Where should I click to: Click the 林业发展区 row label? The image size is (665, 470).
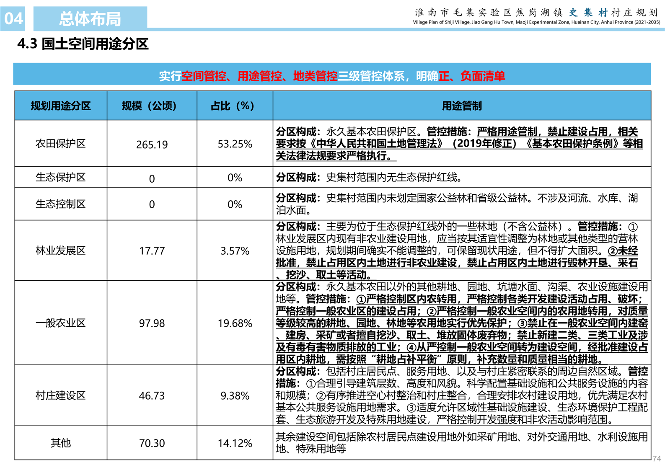(x=61, y=250)
